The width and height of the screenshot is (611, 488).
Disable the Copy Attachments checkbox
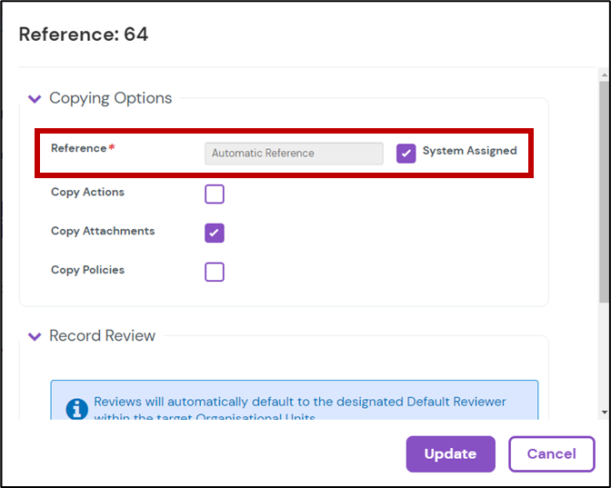point(215,233)
